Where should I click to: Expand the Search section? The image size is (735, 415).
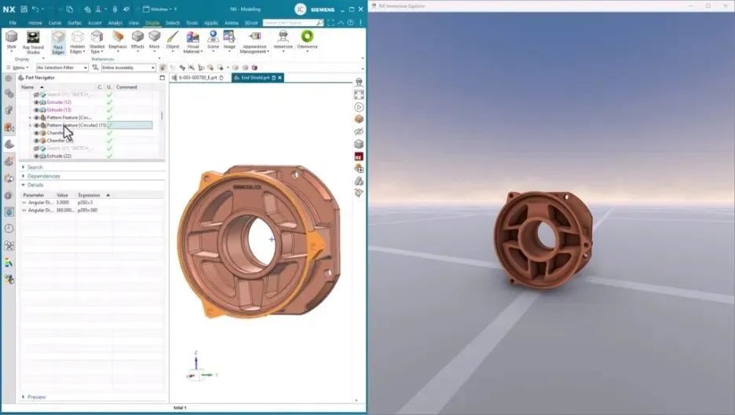24,167
